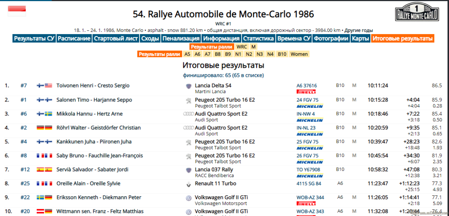Screen dimensions: 449x216
Task: Open Saby Bruno - Fauchille Jean-François link
Action: pyautogui.click(x=100, y=156)
